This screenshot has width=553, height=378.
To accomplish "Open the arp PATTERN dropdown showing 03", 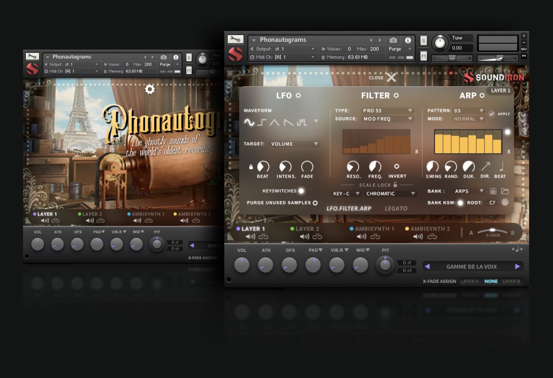I will 468,111.
